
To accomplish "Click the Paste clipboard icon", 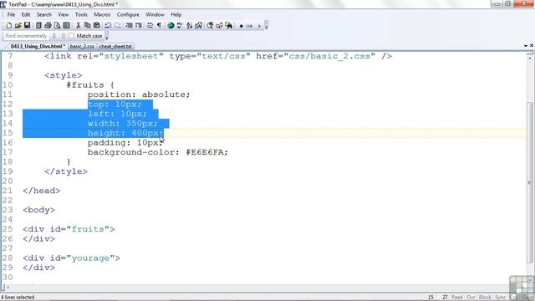I will pyautogui.click(x=97, y=26).
